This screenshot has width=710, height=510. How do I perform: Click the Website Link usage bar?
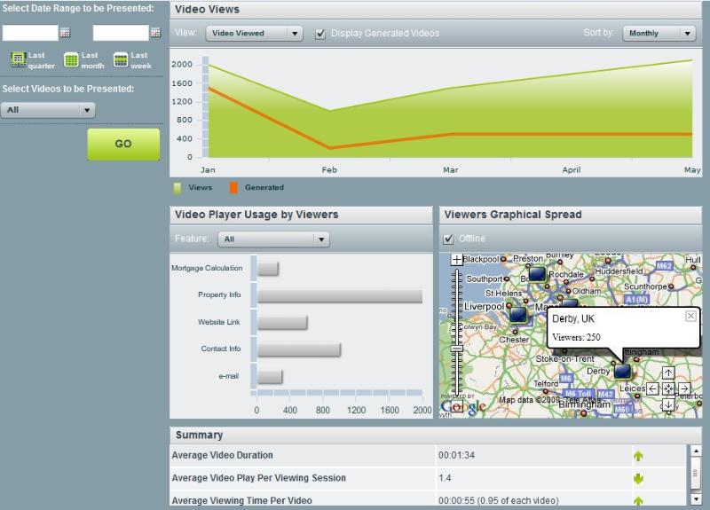click(x=282, y=323)
